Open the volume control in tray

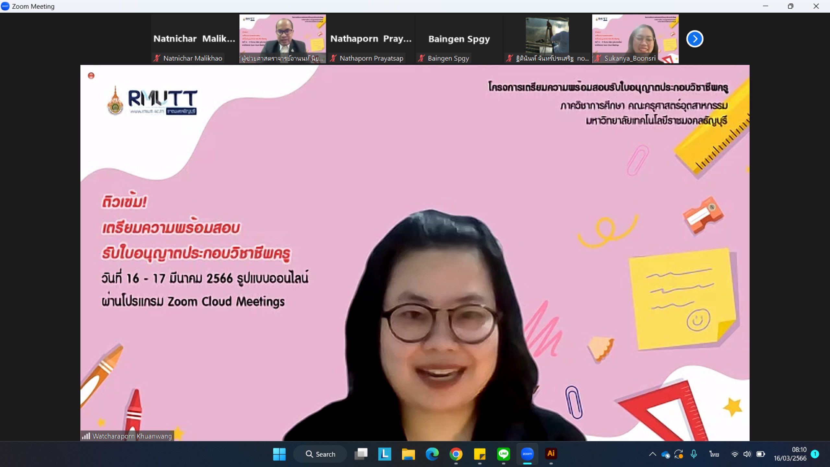(x=747, y=454)
